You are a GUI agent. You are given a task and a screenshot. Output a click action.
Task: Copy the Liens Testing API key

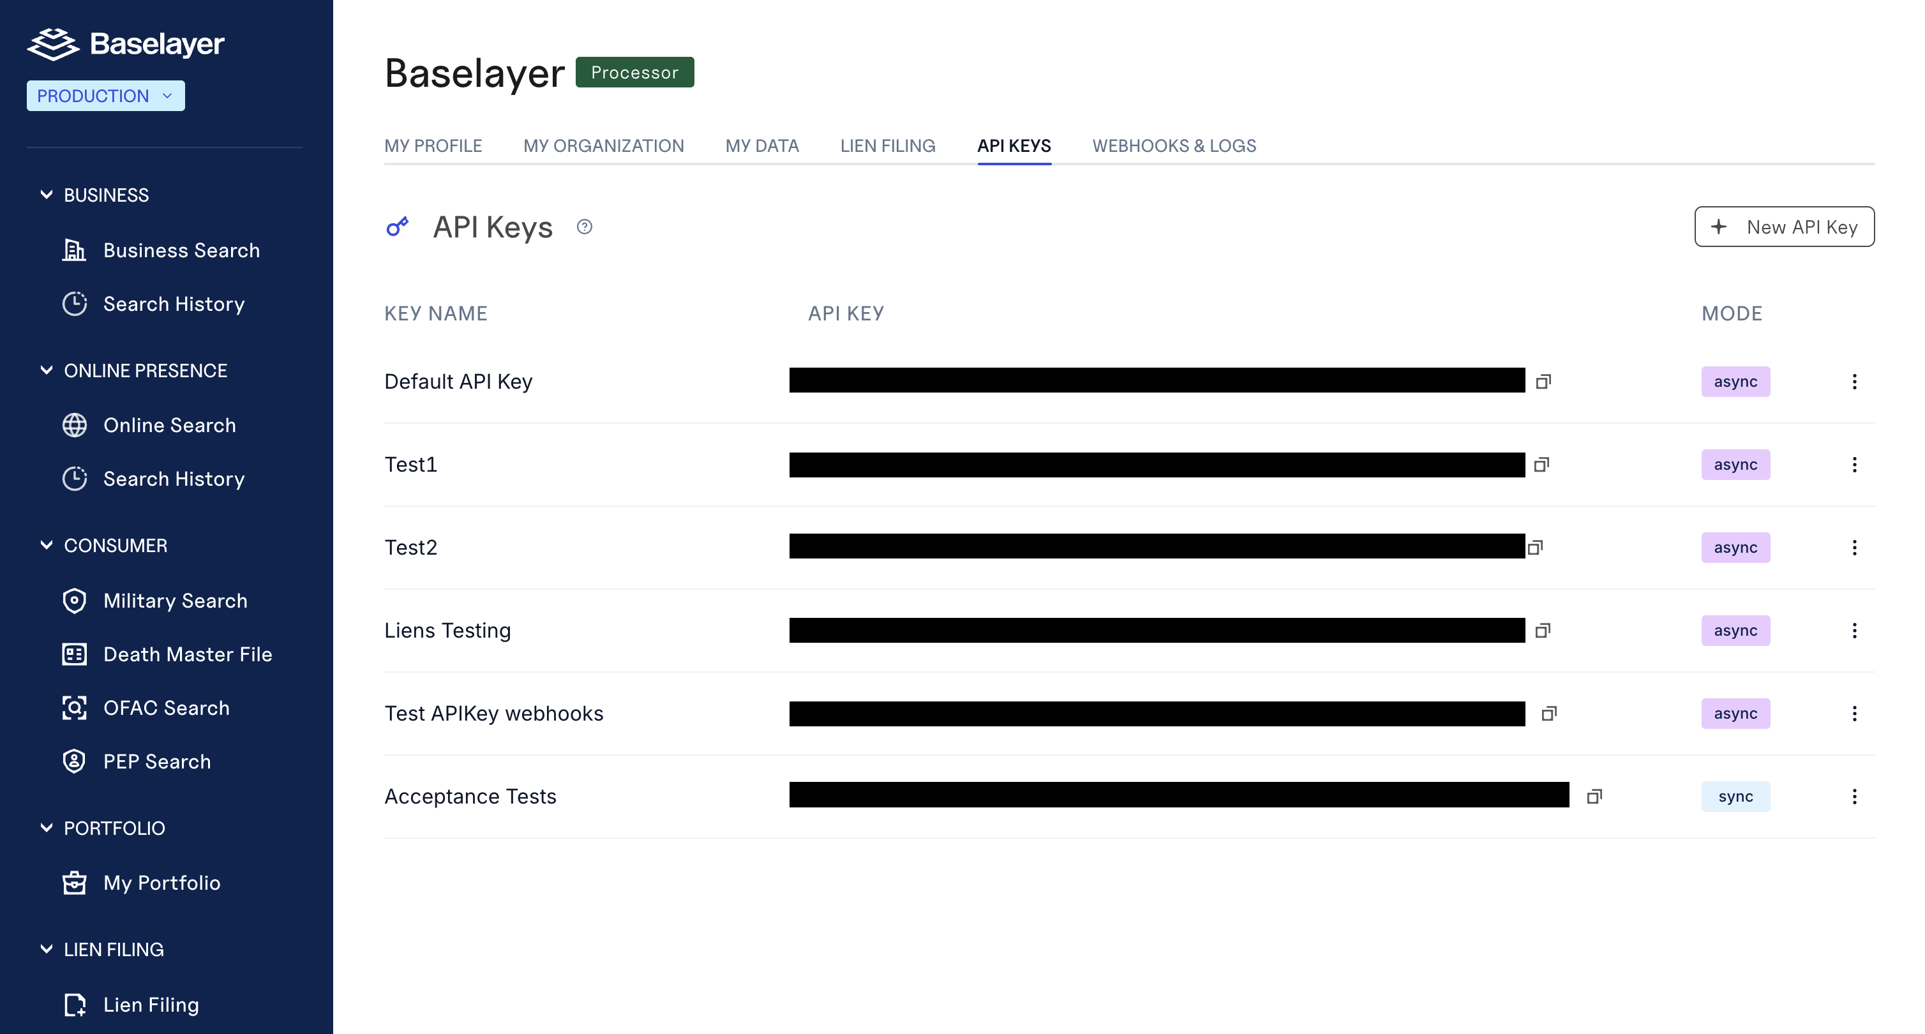tap(1543, 631)
